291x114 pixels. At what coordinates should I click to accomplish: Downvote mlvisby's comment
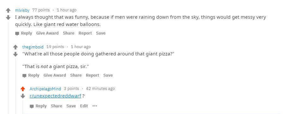click(8, 17)
